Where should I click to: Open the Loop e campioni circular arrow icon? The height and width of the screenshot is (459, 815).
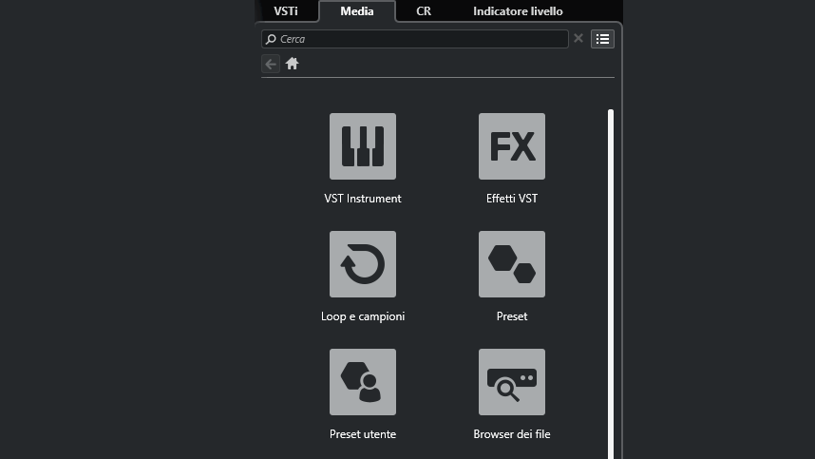[362, 264]
